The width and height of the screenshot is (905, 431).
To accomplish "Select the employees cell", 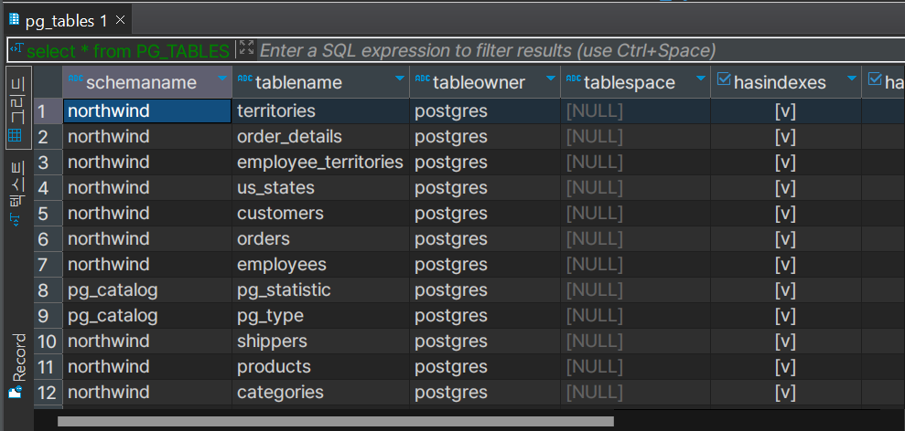I will (321, 265).
